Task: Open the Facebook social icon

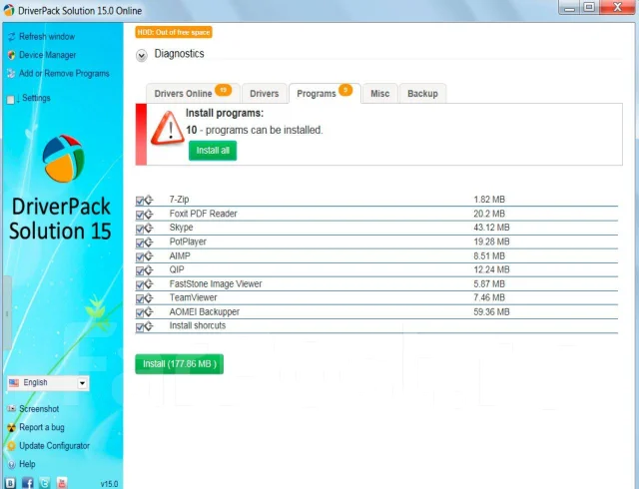Action: click(27, 483)
